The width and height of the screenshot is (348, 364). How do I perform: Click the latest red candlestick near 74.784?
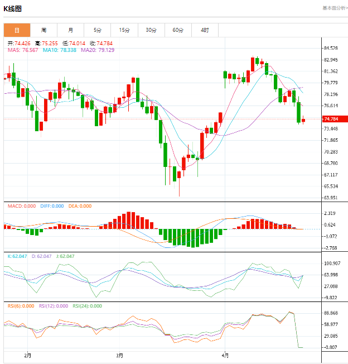[x=303, y=120]
